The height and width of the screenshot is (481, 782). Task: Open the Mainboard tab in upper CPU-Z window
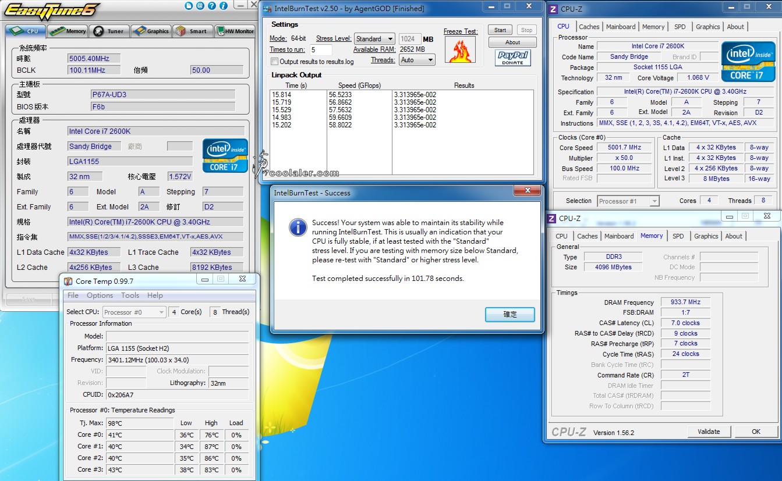tap(621, 27)
